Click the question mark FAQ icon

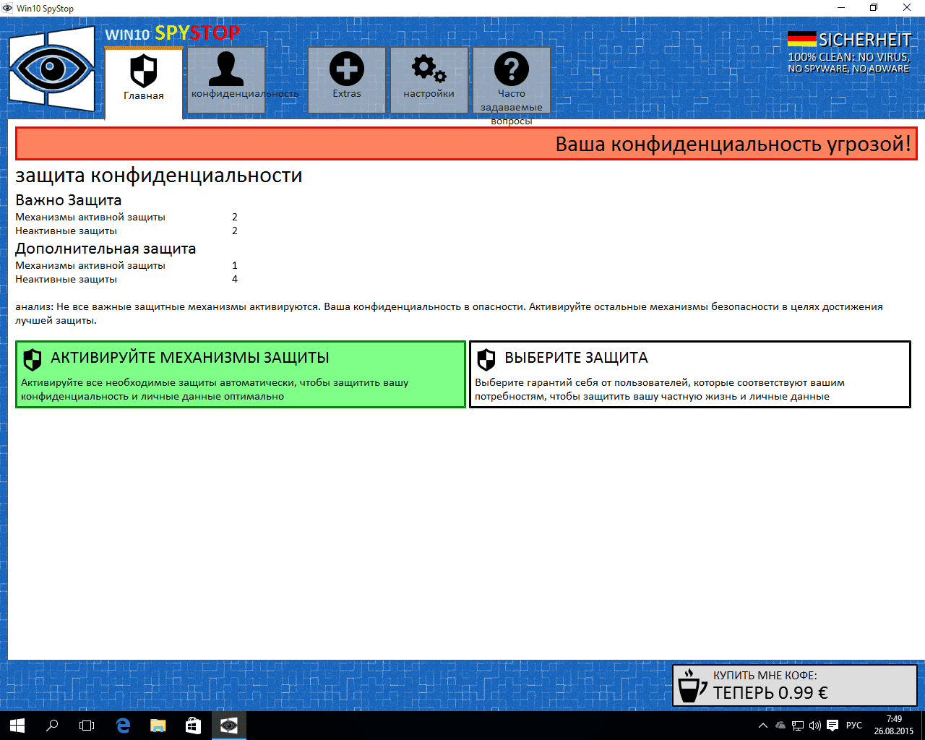click(x=512, y=69)
